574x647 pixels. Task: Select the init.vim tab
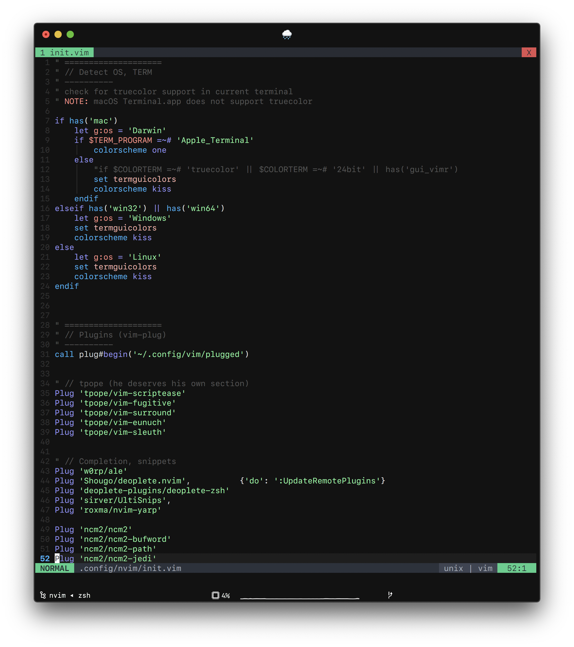coord(64,53)
